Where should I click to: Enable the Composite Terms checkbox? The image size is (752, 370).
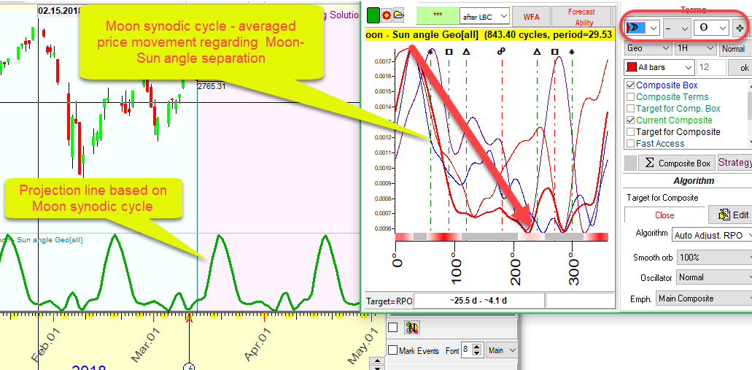pyautogui.click(x=630, y=97)
